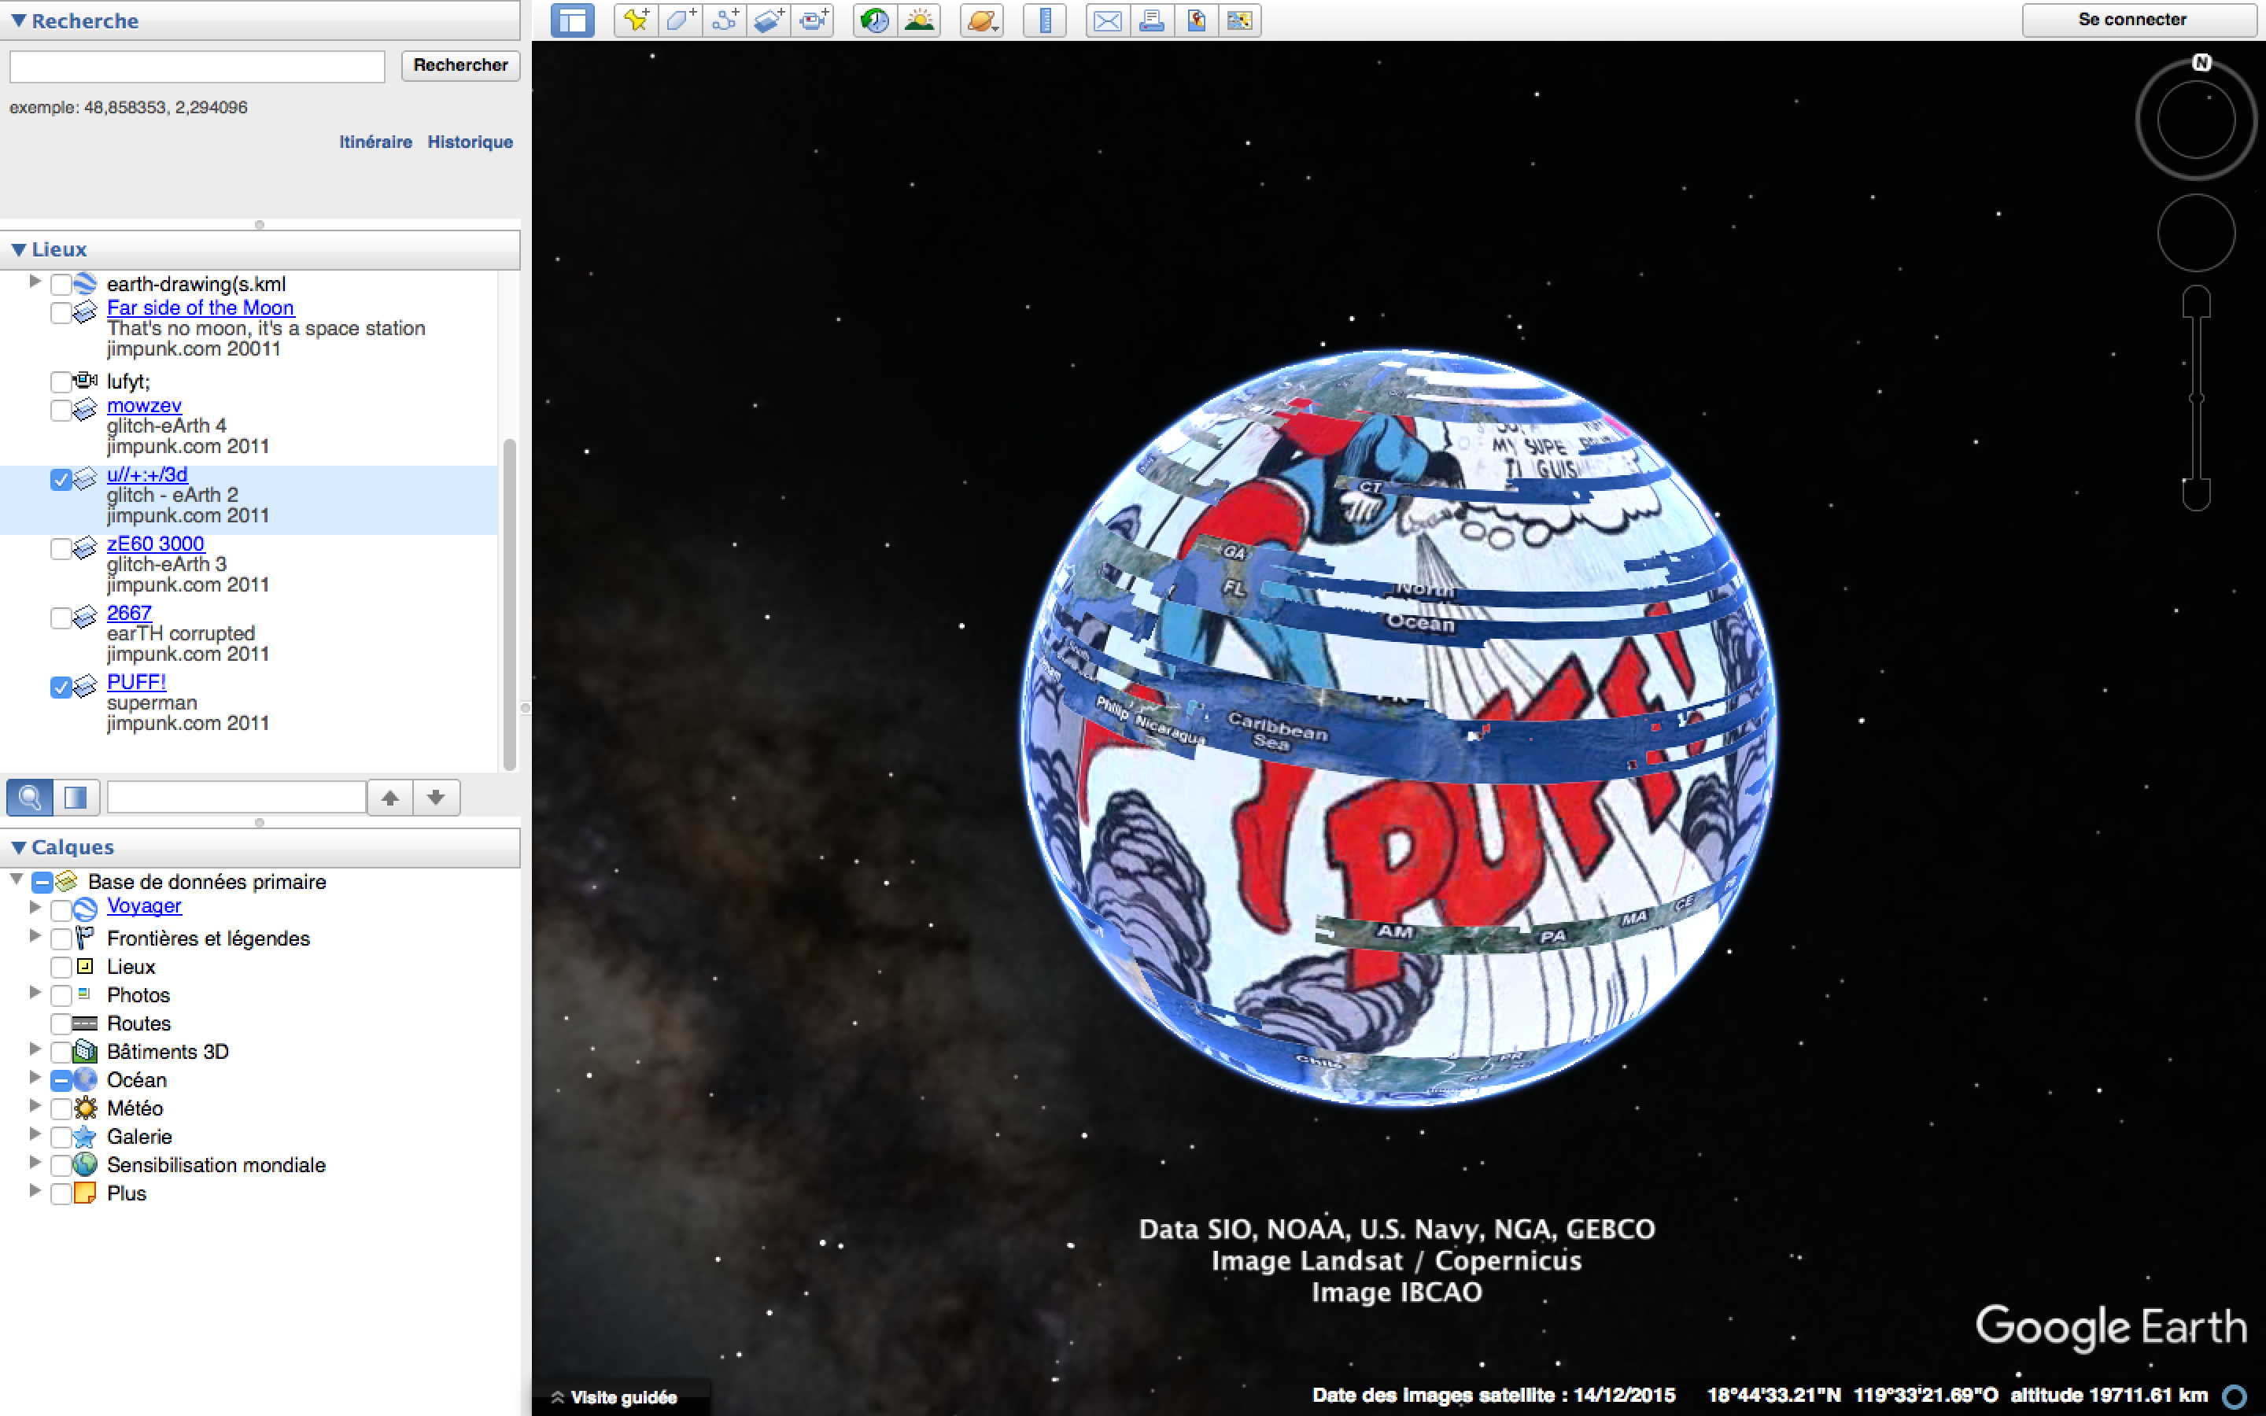Check the lufyt; tour checkbox
Viewport: 2266px width, 1416px height.
point(61,382)
